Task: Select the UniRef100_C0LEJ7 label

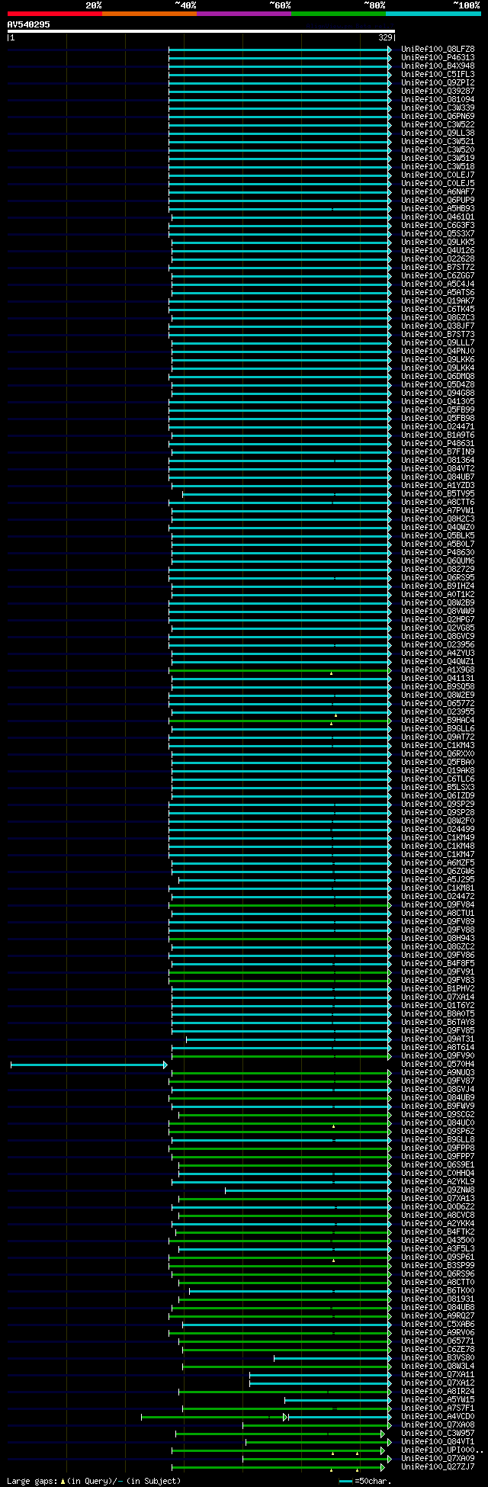Action: [x=438, y=175]
